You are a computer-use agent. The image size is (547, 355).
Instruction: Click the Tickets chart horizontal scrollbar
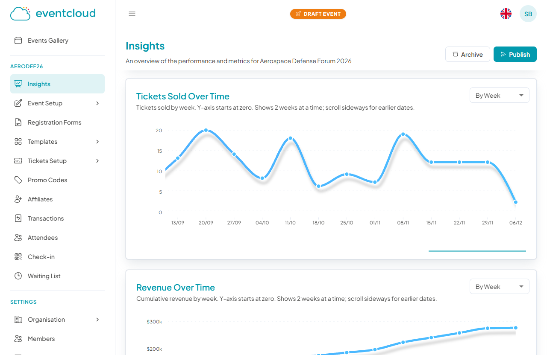click(x=477, y=251)
